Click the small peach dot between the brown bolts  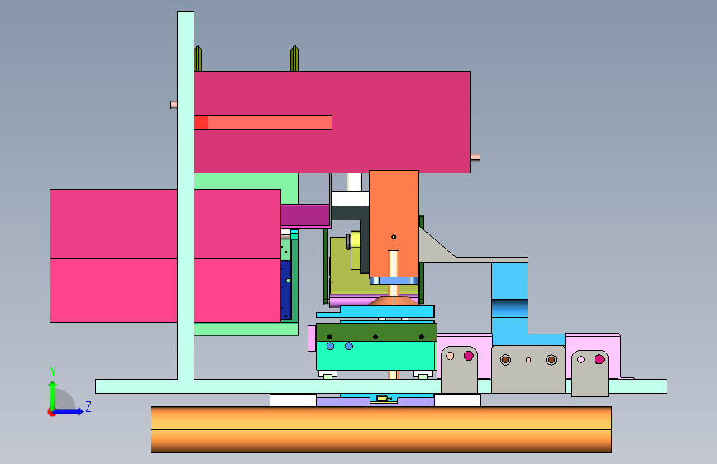pos(528,360)
